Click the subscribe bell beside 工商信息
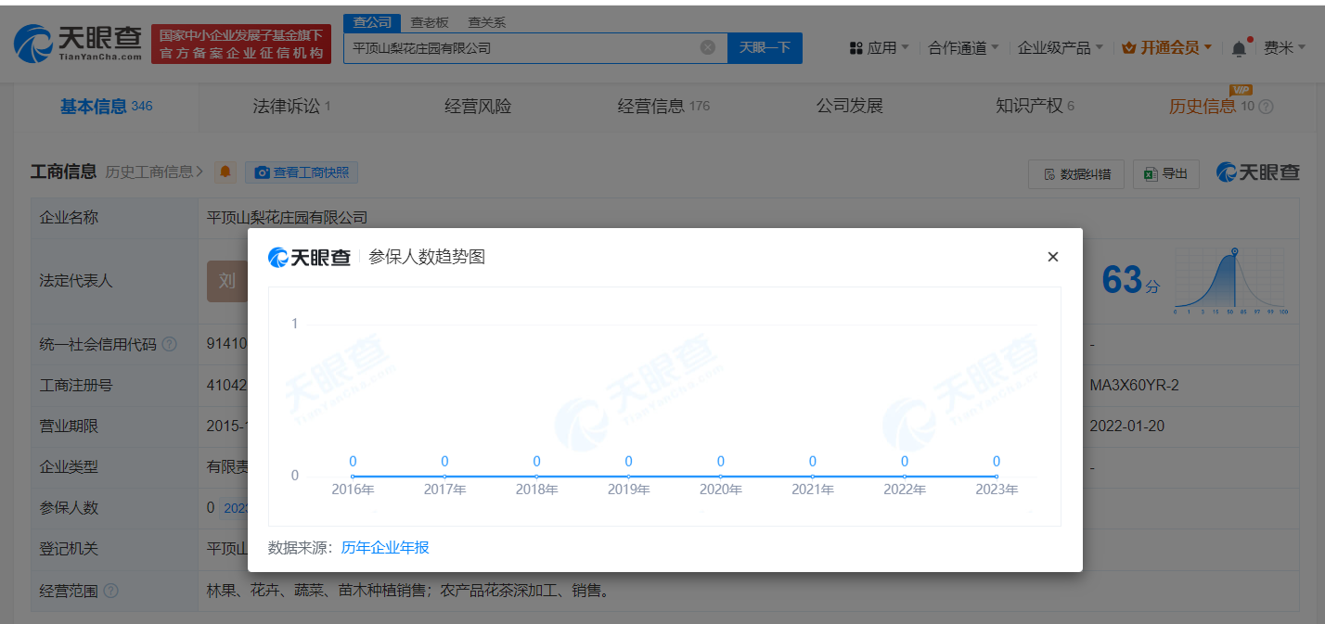The width and height of the screenshot is (1325, 624). click(x=225, y=172)
